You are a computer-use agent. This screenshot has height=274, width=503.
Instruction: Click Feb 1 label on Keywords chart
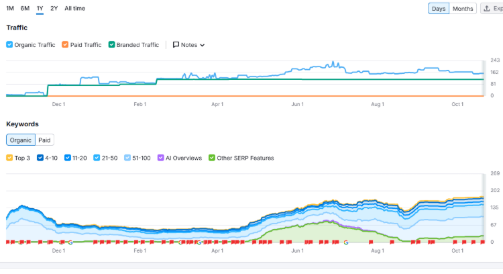(x=140, y=250)
